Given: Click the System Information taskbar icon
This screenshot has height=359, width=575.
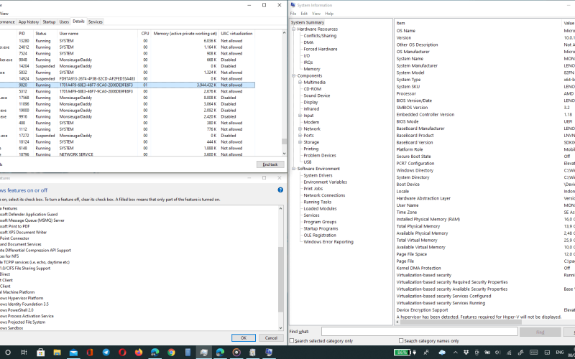Looking at the screenshot, I should tap(269, 353).
